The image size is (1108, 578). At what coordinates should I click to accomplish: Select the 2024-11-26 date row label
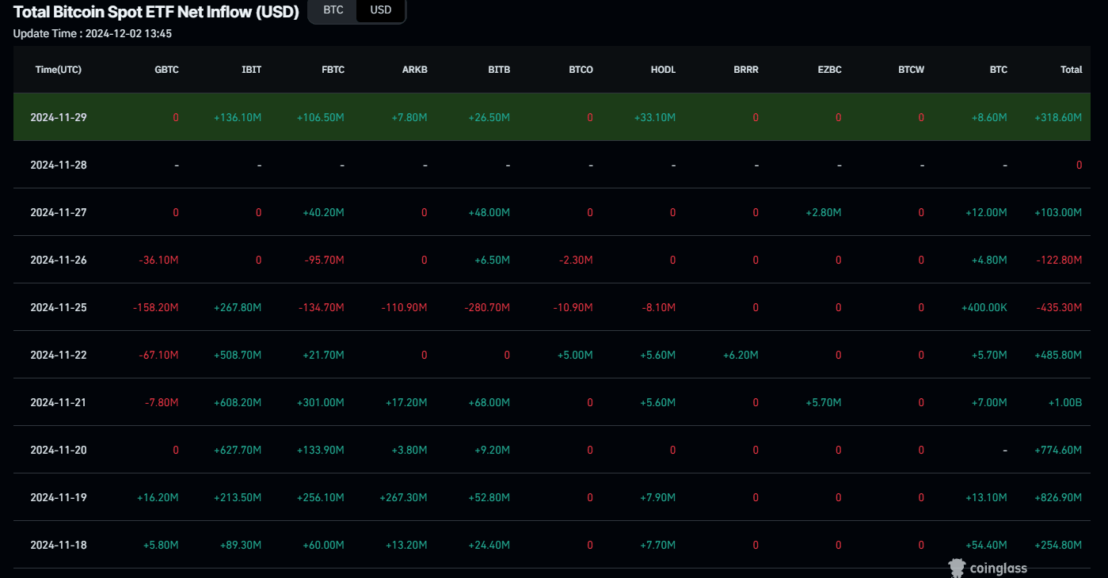[x=59, y=260]
